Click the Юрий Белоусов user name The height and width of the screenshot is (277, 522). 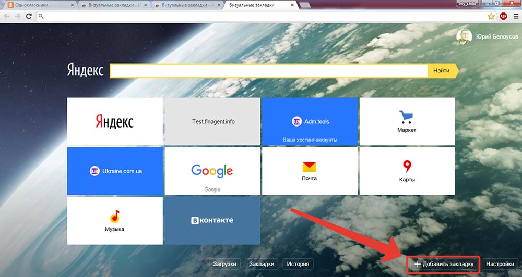497,36
